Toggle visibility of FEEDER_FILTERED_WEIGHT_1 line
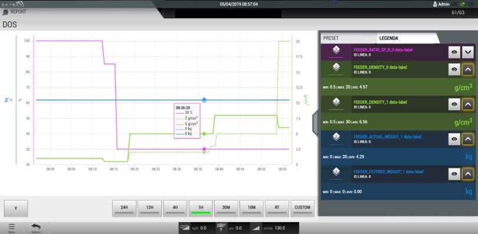The height and width of the screenshot is (234, 478). [x=454, y=174]
